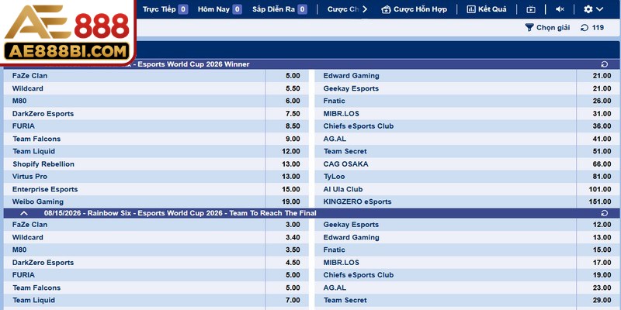Open the Sắp Diễn Ra tab
Image resolution: width=621 pixels, height=310 pixels.
(279, 9)
